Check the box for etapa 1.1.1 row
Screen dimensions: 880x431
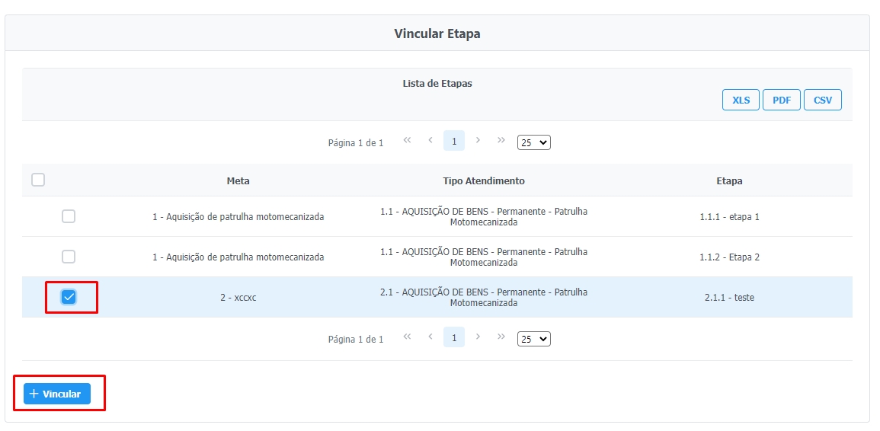pos(69,216)
